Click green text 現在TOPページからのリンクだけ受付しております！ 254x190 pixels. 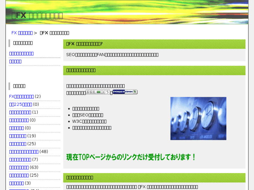(x=131, y=157)
